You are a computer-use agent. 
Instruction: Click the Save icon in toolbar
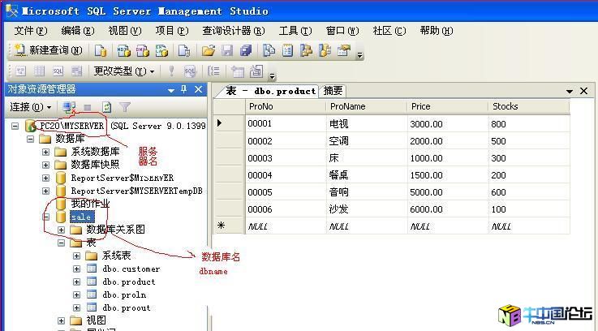click(228, 50)
